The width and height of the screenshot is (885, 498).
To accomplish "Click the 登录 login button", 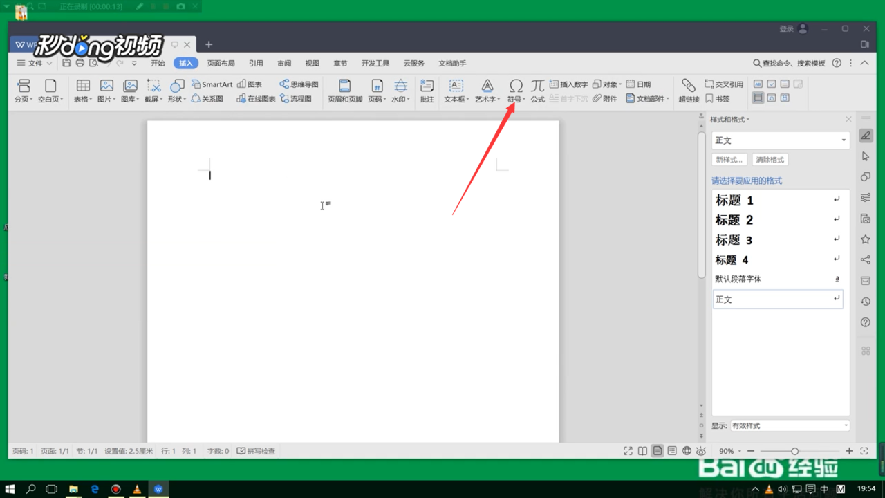I will coord(793,28).
